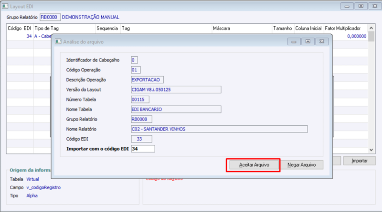Minimize the Layout EDI window
382x212 pixels.
coord(347,6)
